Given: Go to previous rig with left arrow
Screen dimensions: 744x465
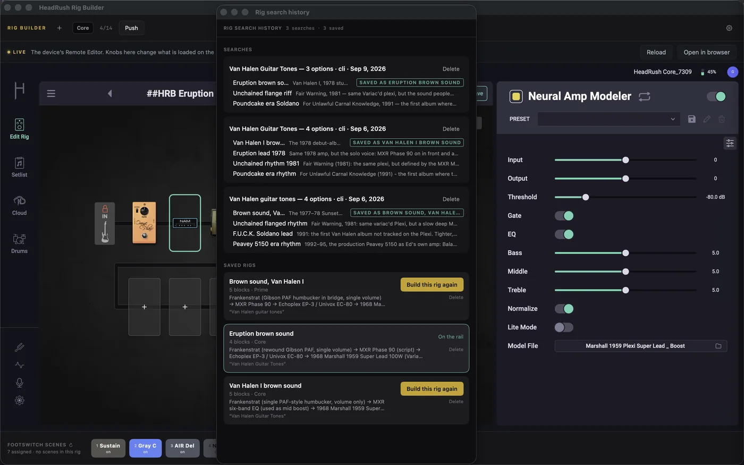Looking at the screenshot, I should pyautogui.click(x=110, y=94).
